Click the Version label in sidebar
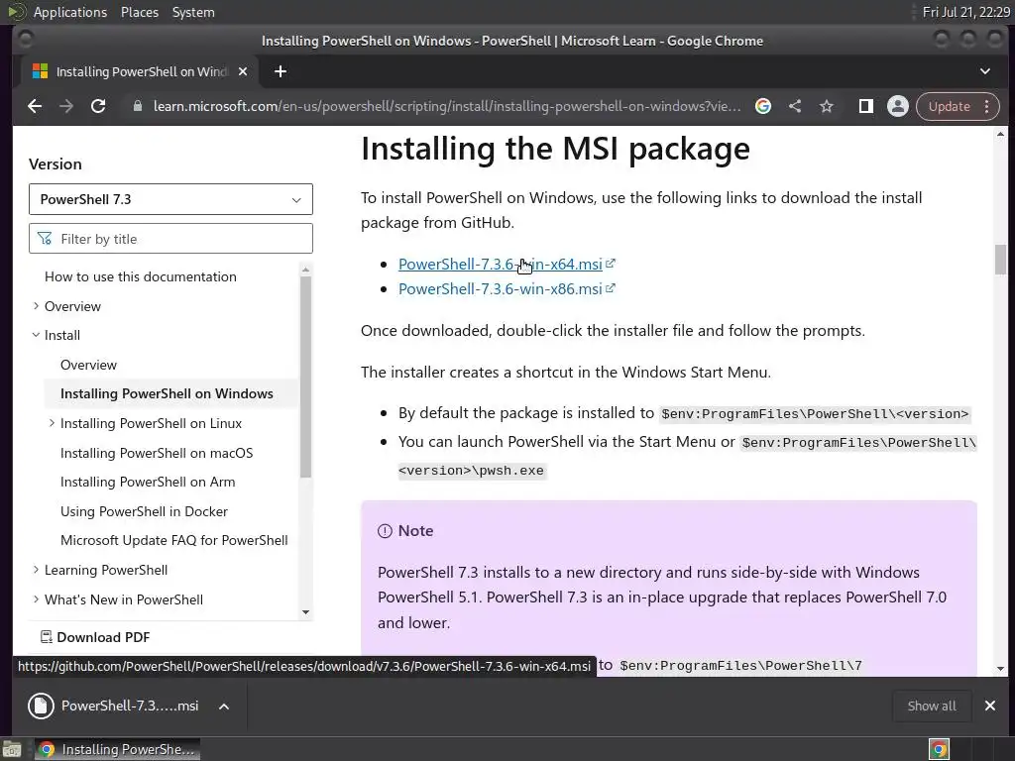This screenshot has width=1015, height=761. (56, 163)
